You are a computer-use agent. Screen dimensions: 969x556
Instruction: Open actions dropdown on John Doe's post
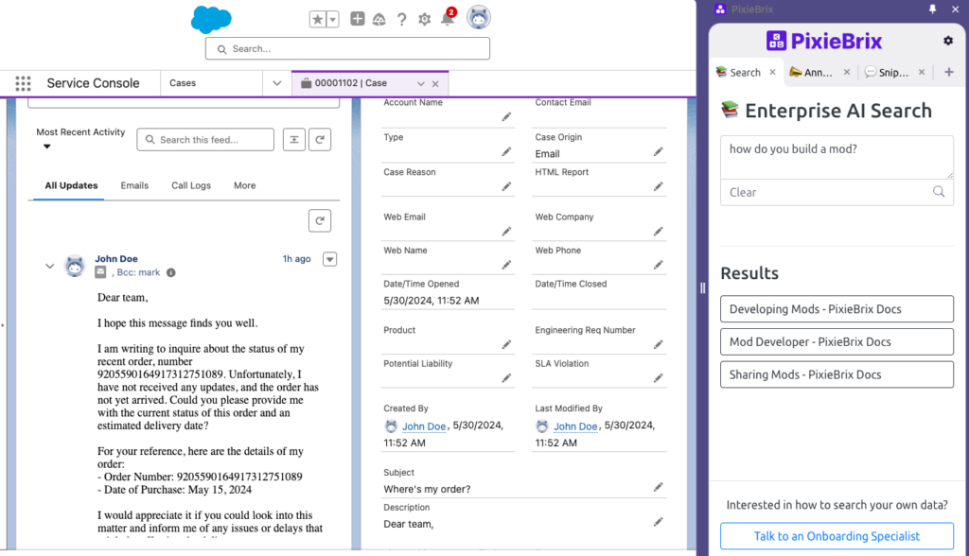point(329,258)
